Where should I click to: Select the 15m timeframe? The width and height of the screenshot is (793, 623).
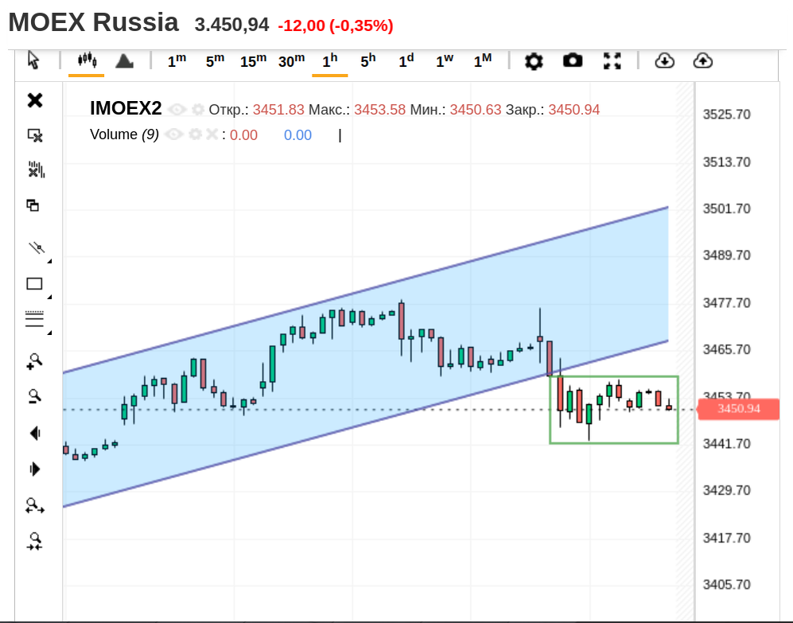(x=253, y=60)
